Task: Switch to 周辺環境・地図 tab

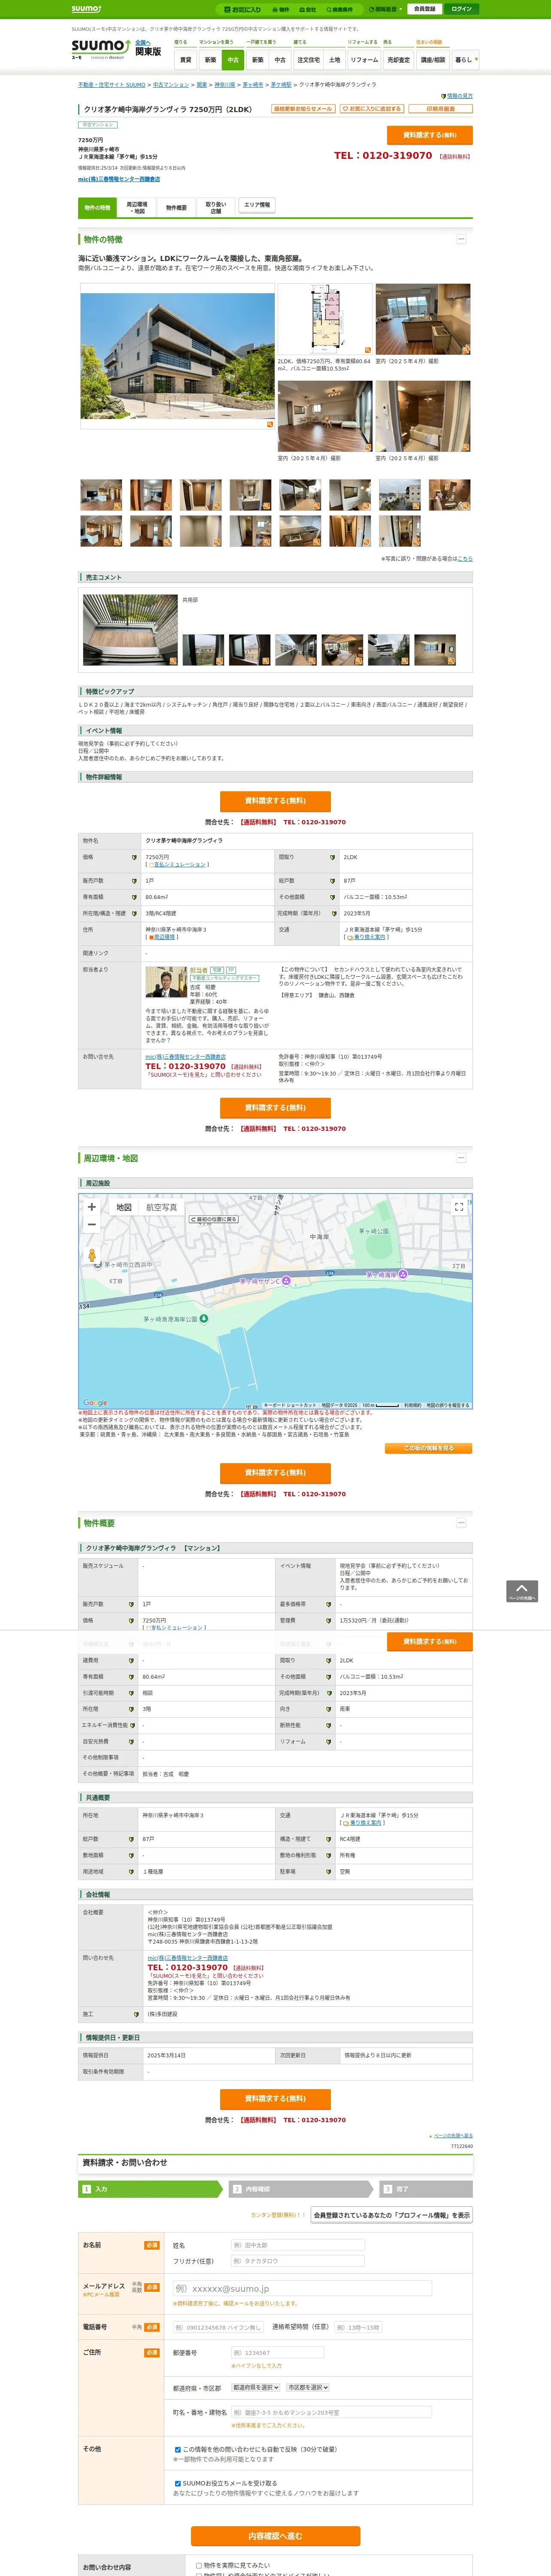Action: (137, 208)
